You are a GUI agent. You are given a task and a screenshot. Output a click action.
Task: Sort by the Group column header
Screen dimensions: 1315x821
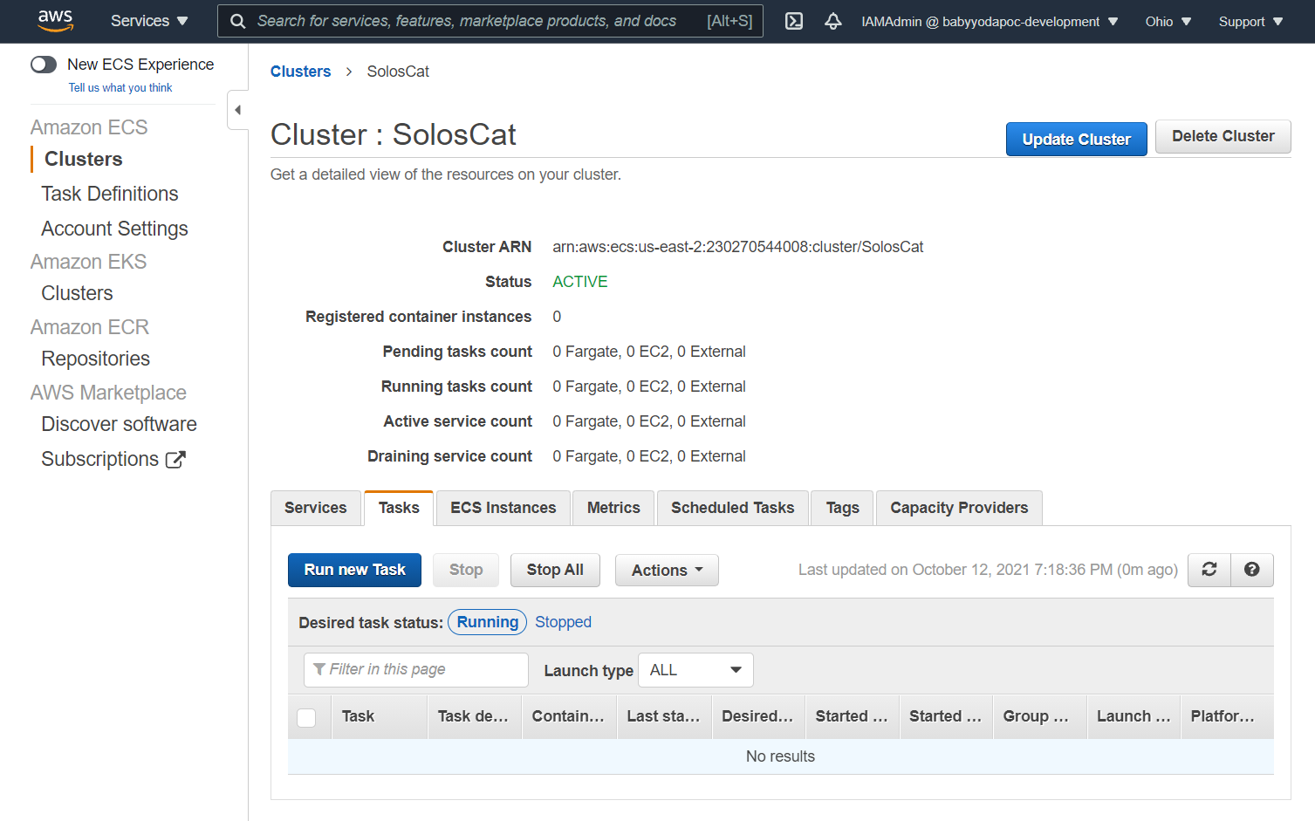1040,716
